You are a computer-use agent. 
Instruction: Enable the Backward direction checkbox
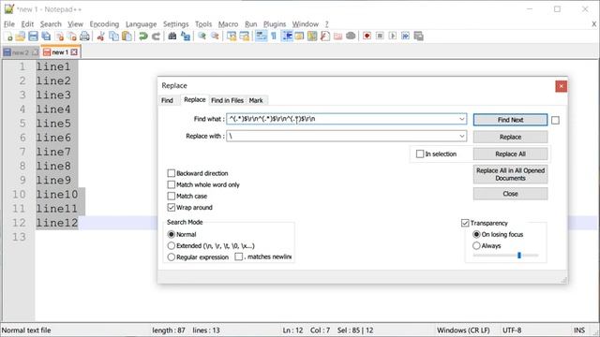171,173
